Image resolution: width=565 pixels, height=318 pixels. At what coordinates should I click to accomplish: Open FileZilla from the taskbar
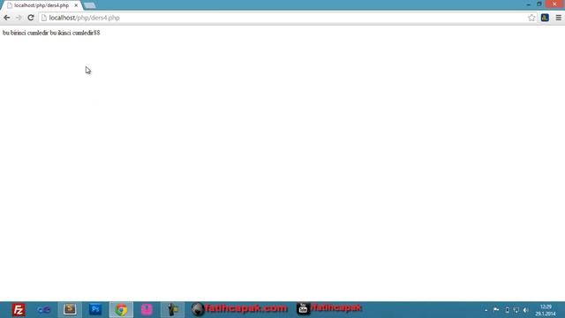[x=19, y=310]
